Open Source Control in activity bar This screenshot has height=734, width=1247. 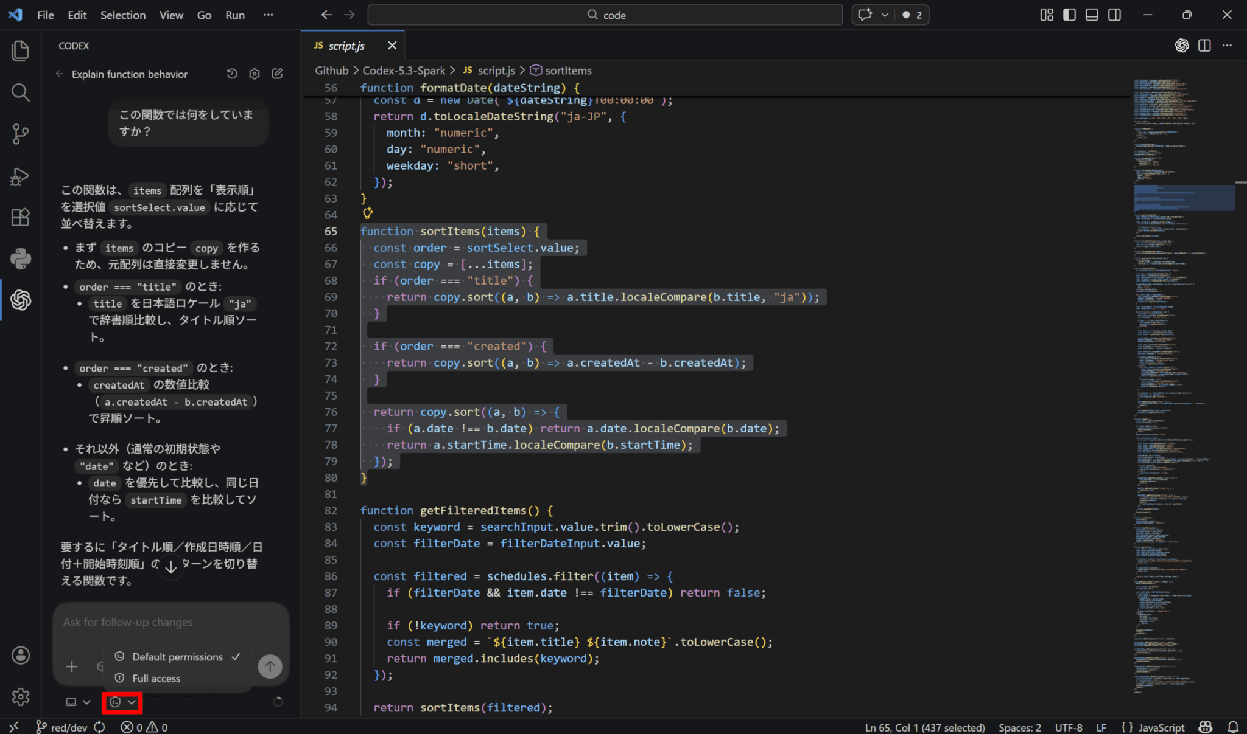click(21, 134)
